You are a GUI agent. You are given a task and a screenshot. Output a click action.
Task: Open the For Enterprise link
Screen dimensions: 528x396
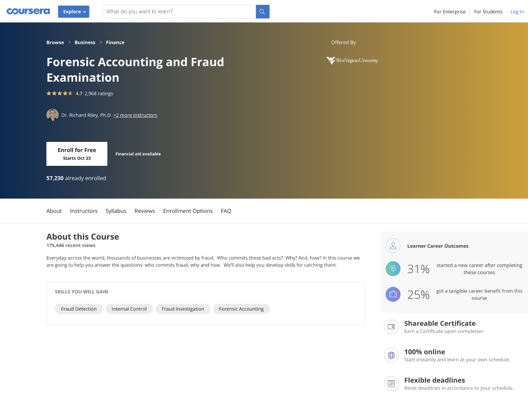point(450,12)
